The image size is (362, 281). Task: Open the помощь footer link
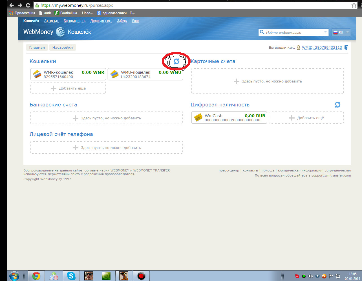268,170
